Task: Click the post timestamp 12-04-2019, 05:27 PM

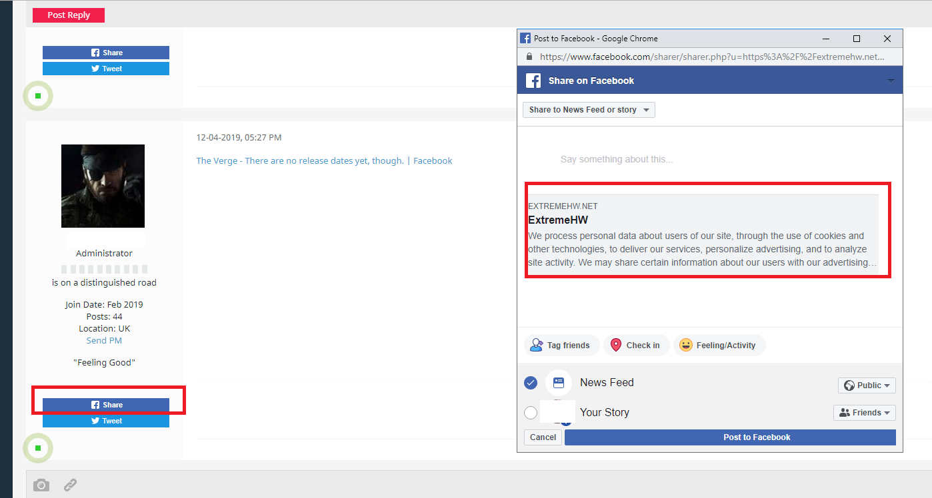Action: [239, 138]
